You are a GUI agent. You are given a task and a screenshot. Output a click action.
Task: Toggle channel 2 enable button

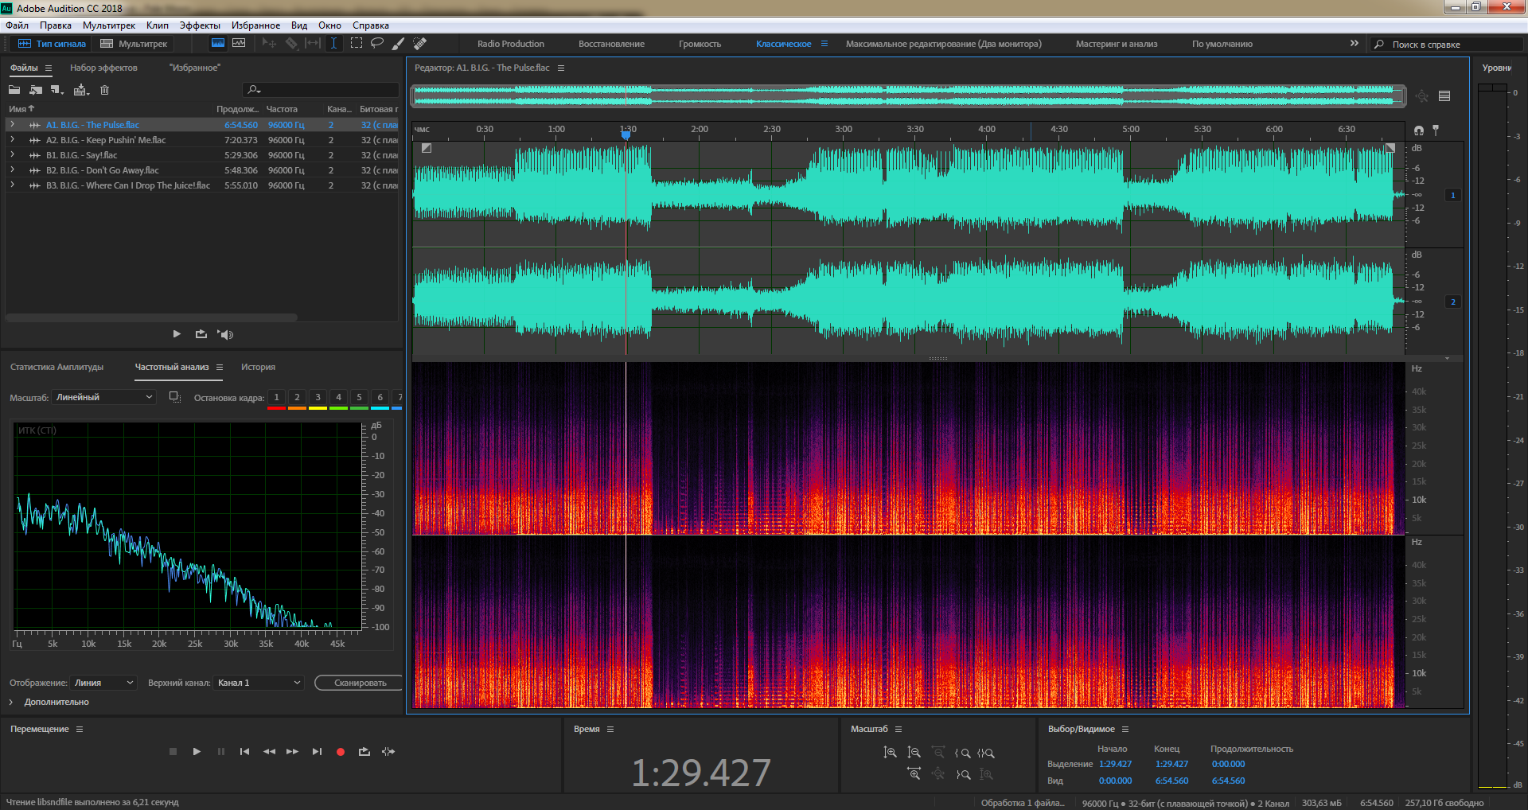[x=1453, y=302]
